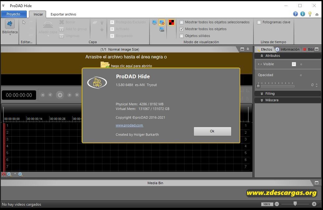The width and height of the screenshot is (323, 210).
Task: Collapse the Atributos section
Action: (262, 56)
